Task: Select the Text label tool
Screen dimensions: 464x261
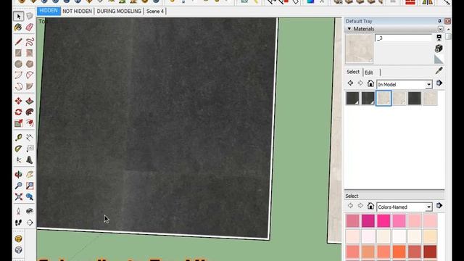Action: (x=30, y=149)
